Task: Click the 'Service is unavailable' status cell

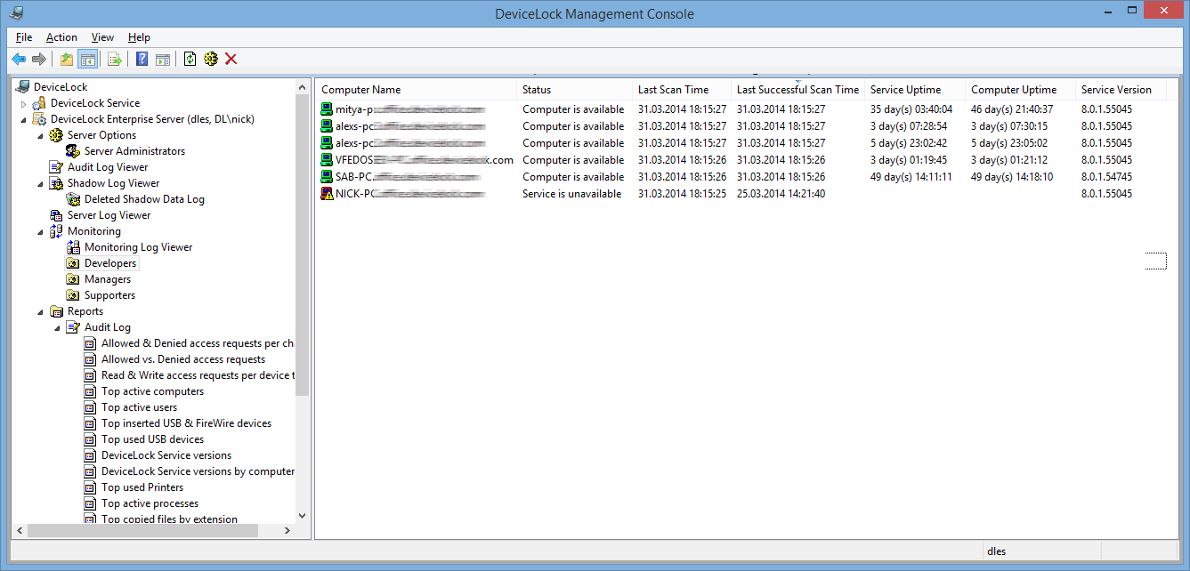Action: click(571, 194)
